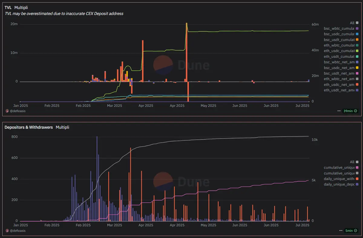Viewport: 363px width, 238px height.
Task: Click the 800 axis label in depositors chart
Action: pos(15,137)
